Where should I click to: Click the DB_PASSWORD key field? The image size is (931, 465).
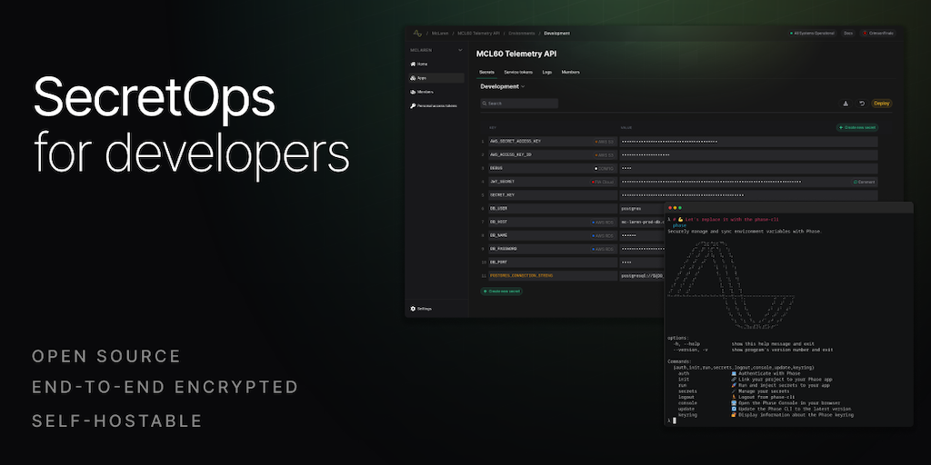coord(553,249)
